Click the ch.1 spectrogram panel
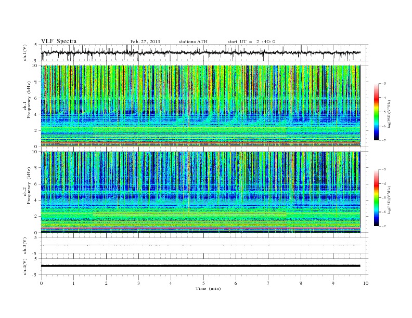The image size is (412, 318). [x=201, y=106]
